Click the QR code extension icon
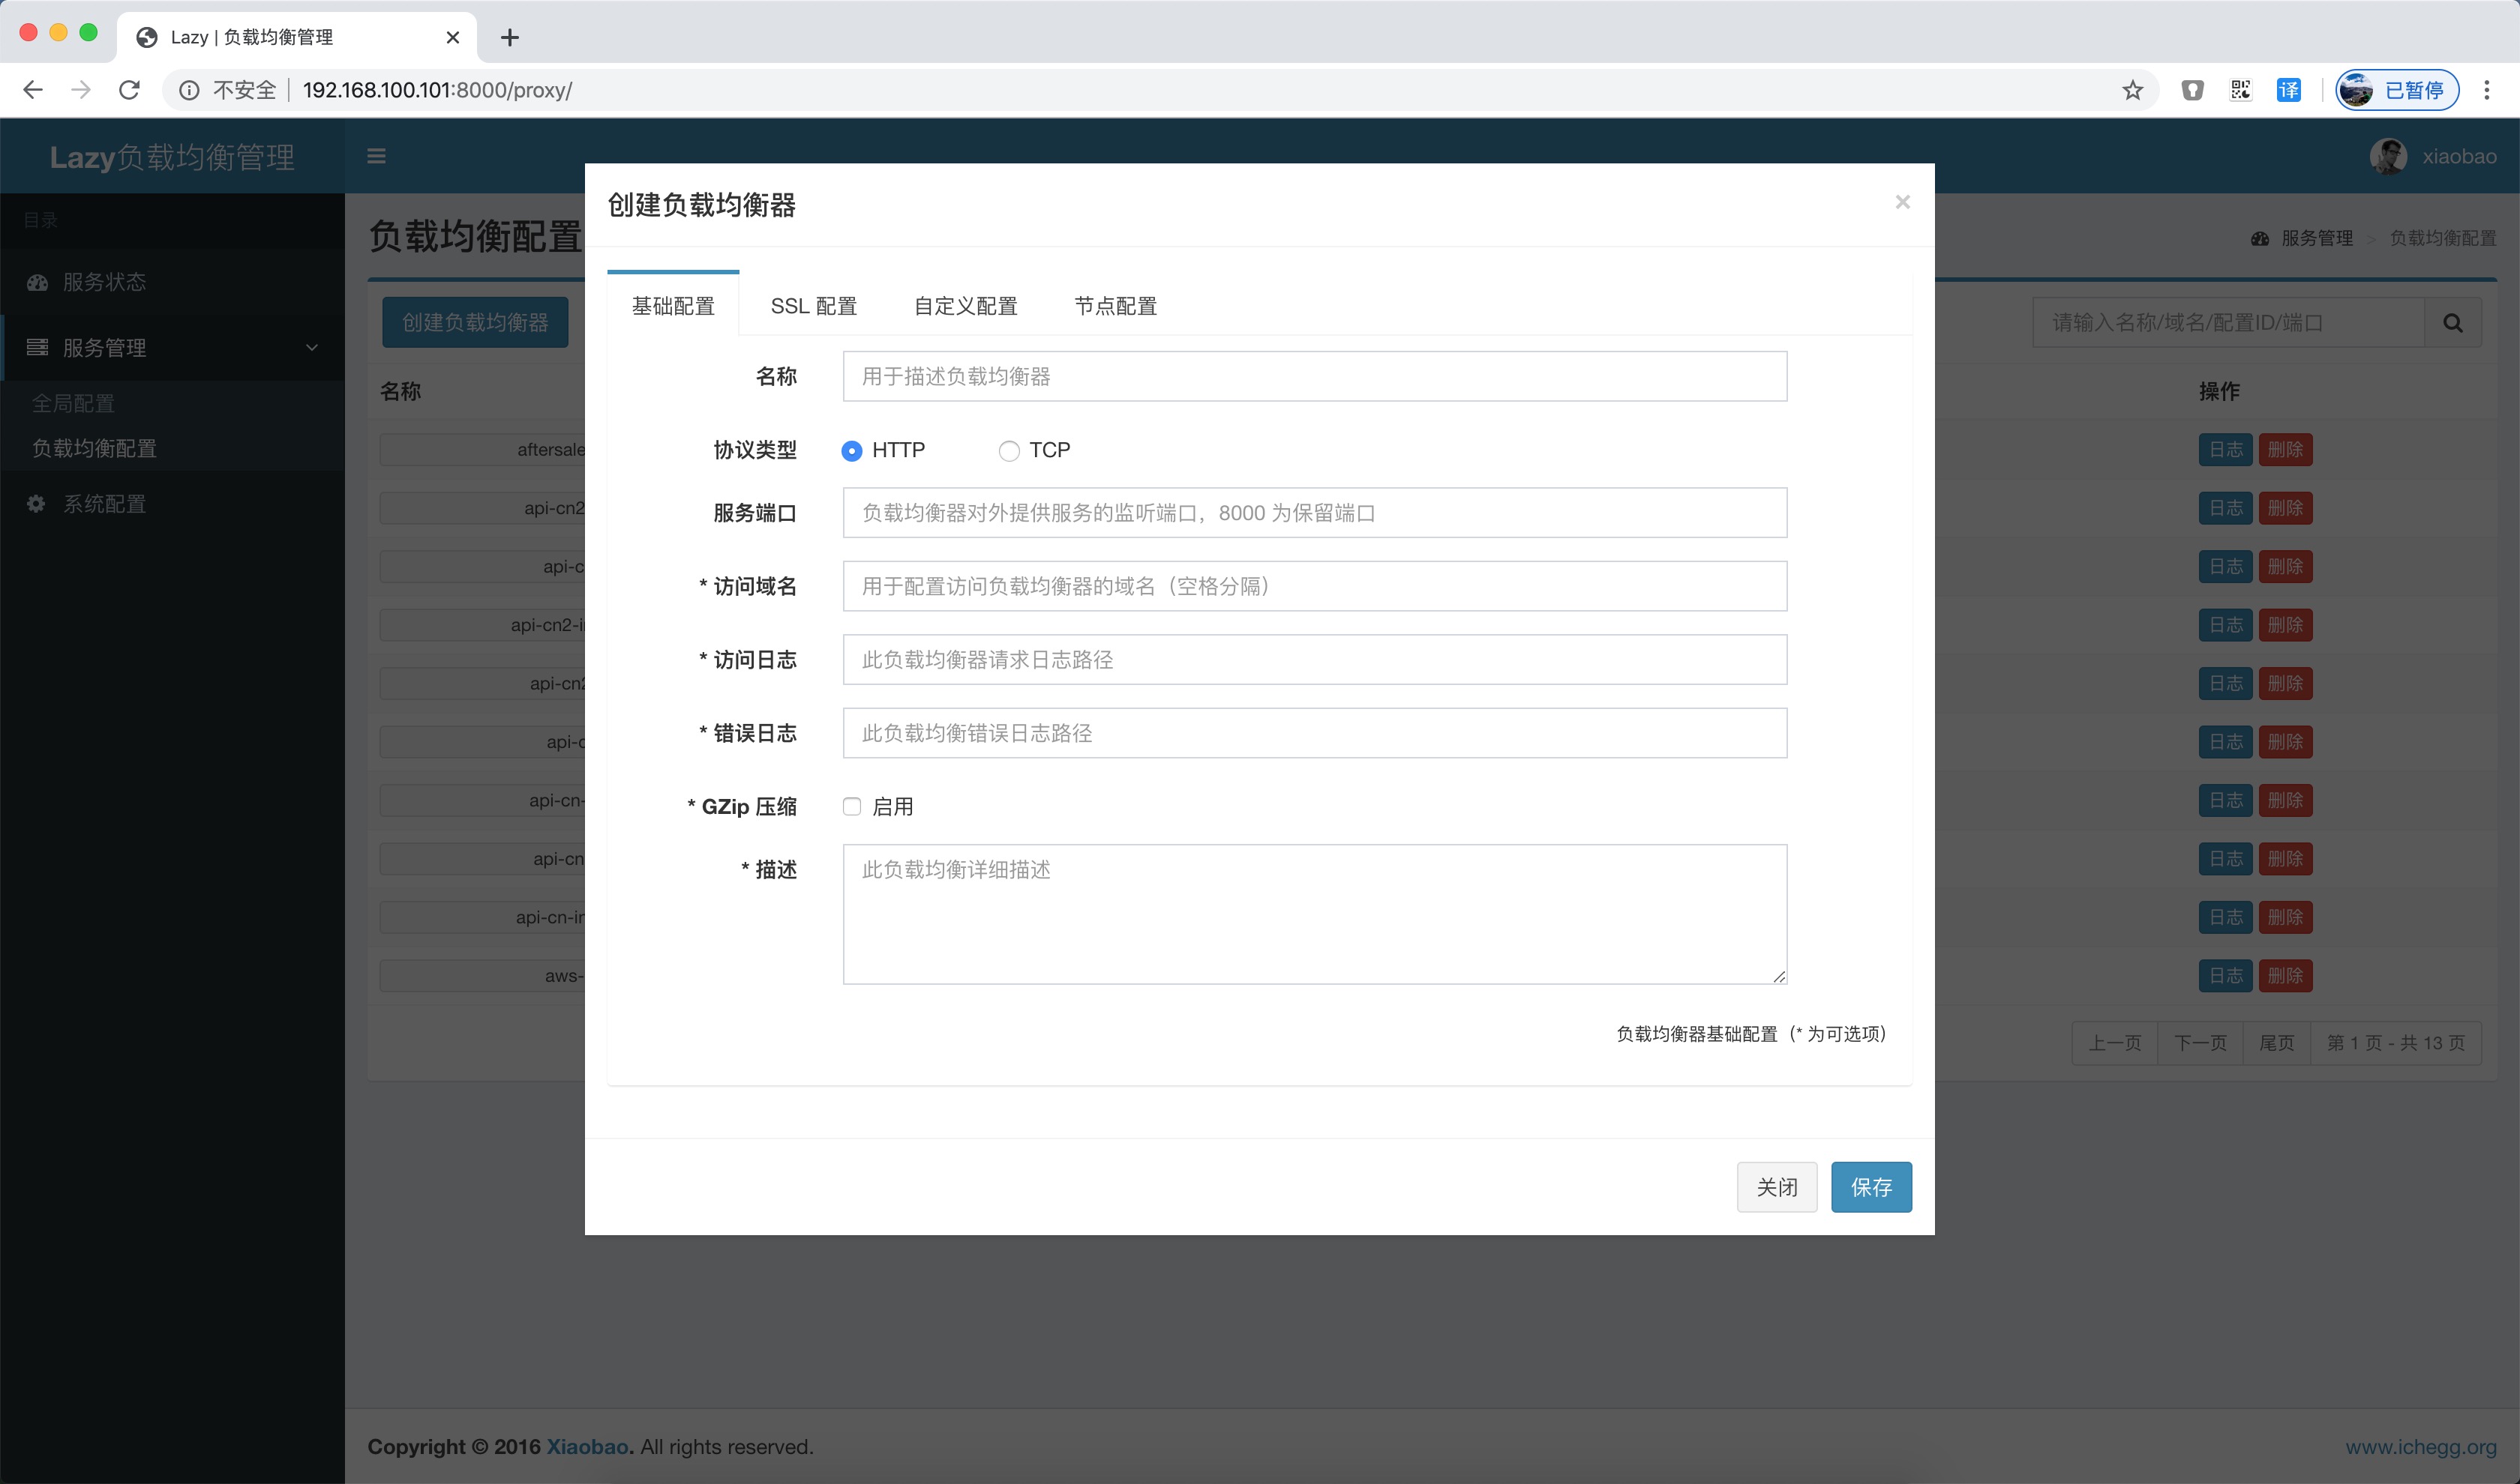 click(2240, 90)
